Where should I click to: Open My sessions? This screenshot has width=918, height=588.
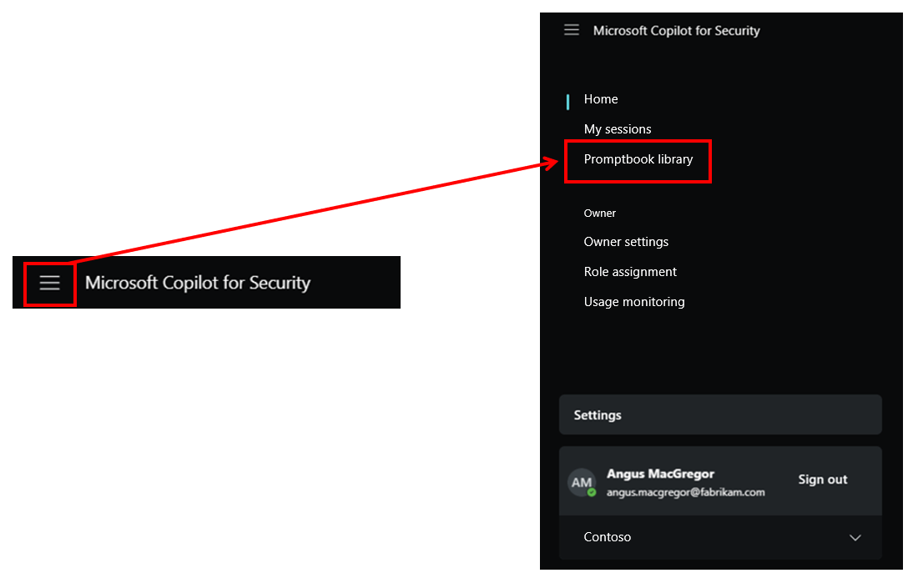tap(618, 129)
